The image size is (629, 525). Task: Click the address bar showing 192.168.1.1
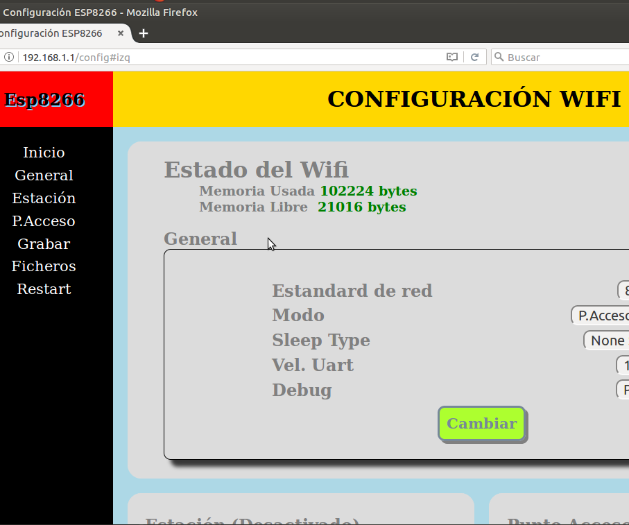coord(208,57)
